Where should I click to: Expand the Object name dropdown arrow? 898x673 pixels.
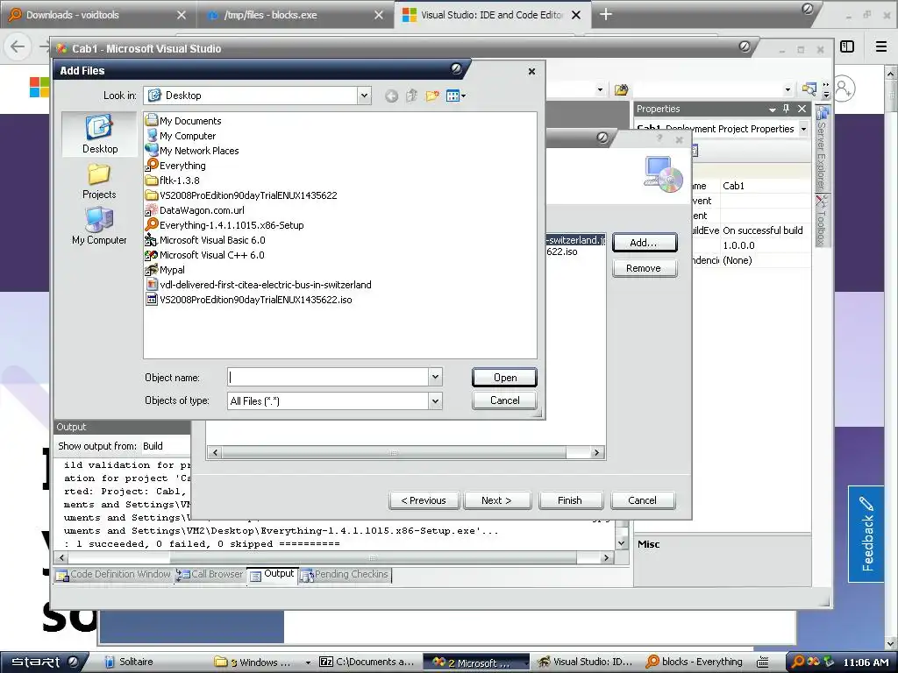(x=435, y=377)
